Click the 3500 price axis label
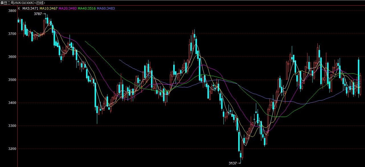Viewport: 365px width, 167px height. (13, 80)
